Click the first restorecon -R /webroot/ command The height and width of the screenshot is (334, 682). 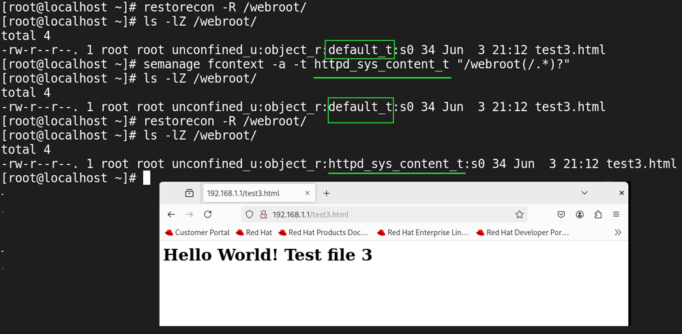tap(225, 7)
